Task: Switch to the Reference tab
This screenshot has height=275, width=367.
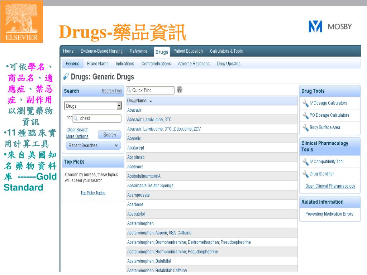Action: 139,51
